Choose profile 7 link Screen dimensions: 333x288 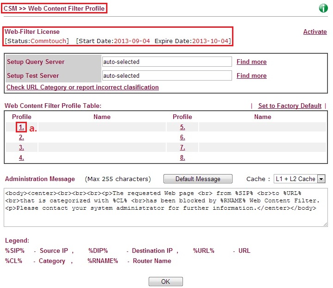pyautogui.click(x=182, y=148)
